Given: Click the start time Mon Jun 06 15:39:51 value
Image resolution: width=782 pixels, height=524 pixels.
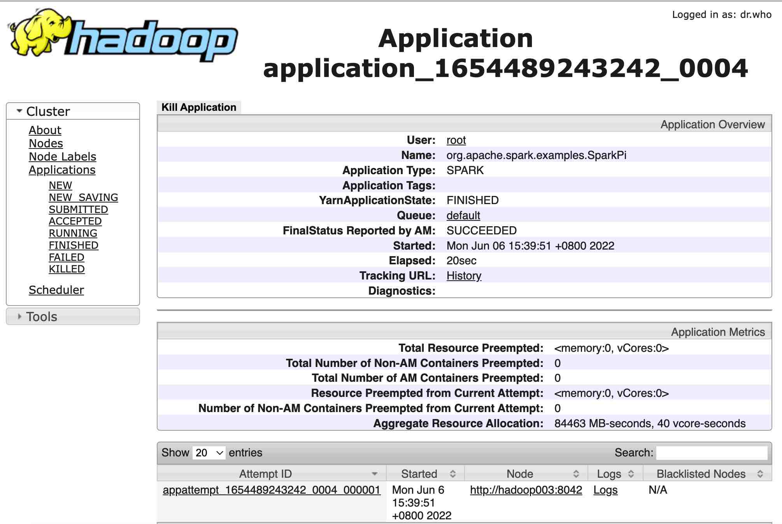Looking at the screenshot, I should click(530, 246).
